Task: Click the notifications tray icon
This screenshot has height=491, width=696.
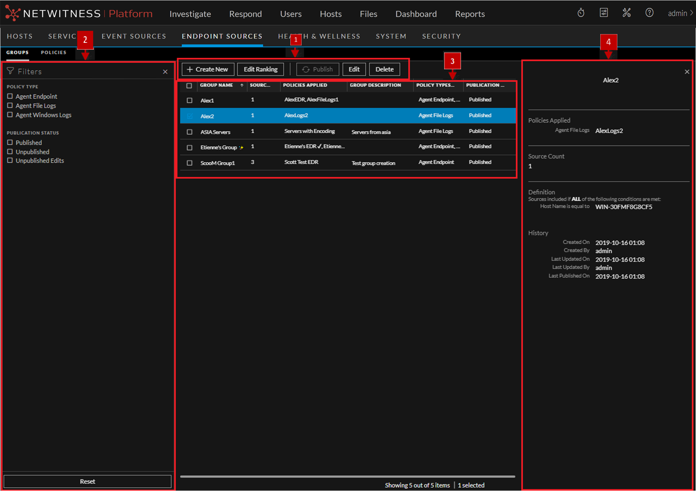Action: click(x=604, y=13)
